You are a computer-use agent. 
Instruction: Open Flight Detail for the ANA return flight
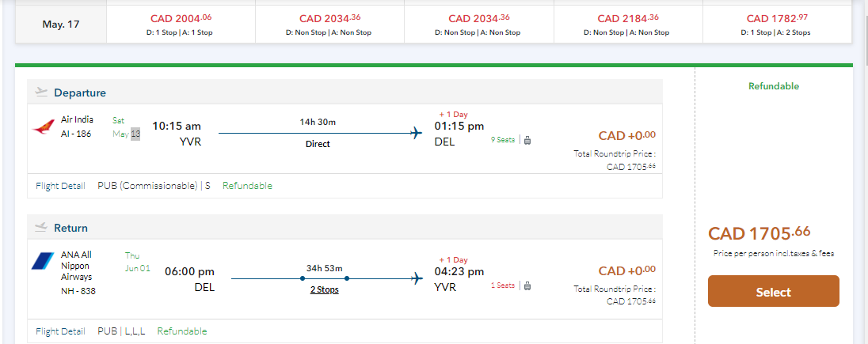point(60,331)
